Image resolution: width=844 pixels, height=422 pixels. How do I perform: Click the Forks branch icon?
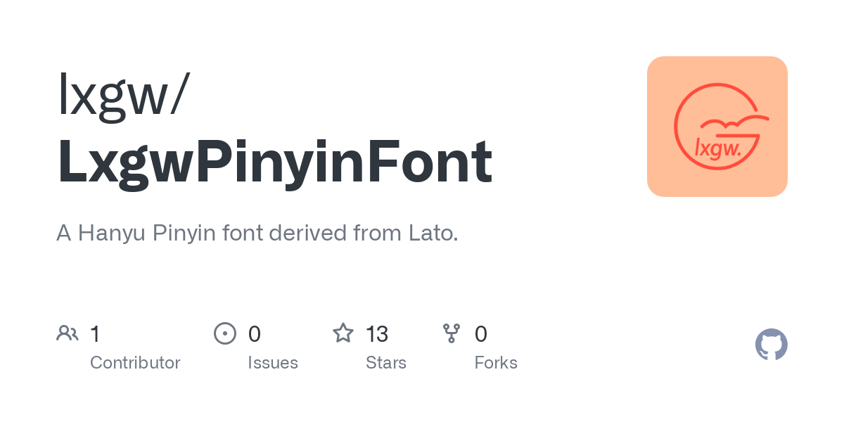click(x=452, y=333)
